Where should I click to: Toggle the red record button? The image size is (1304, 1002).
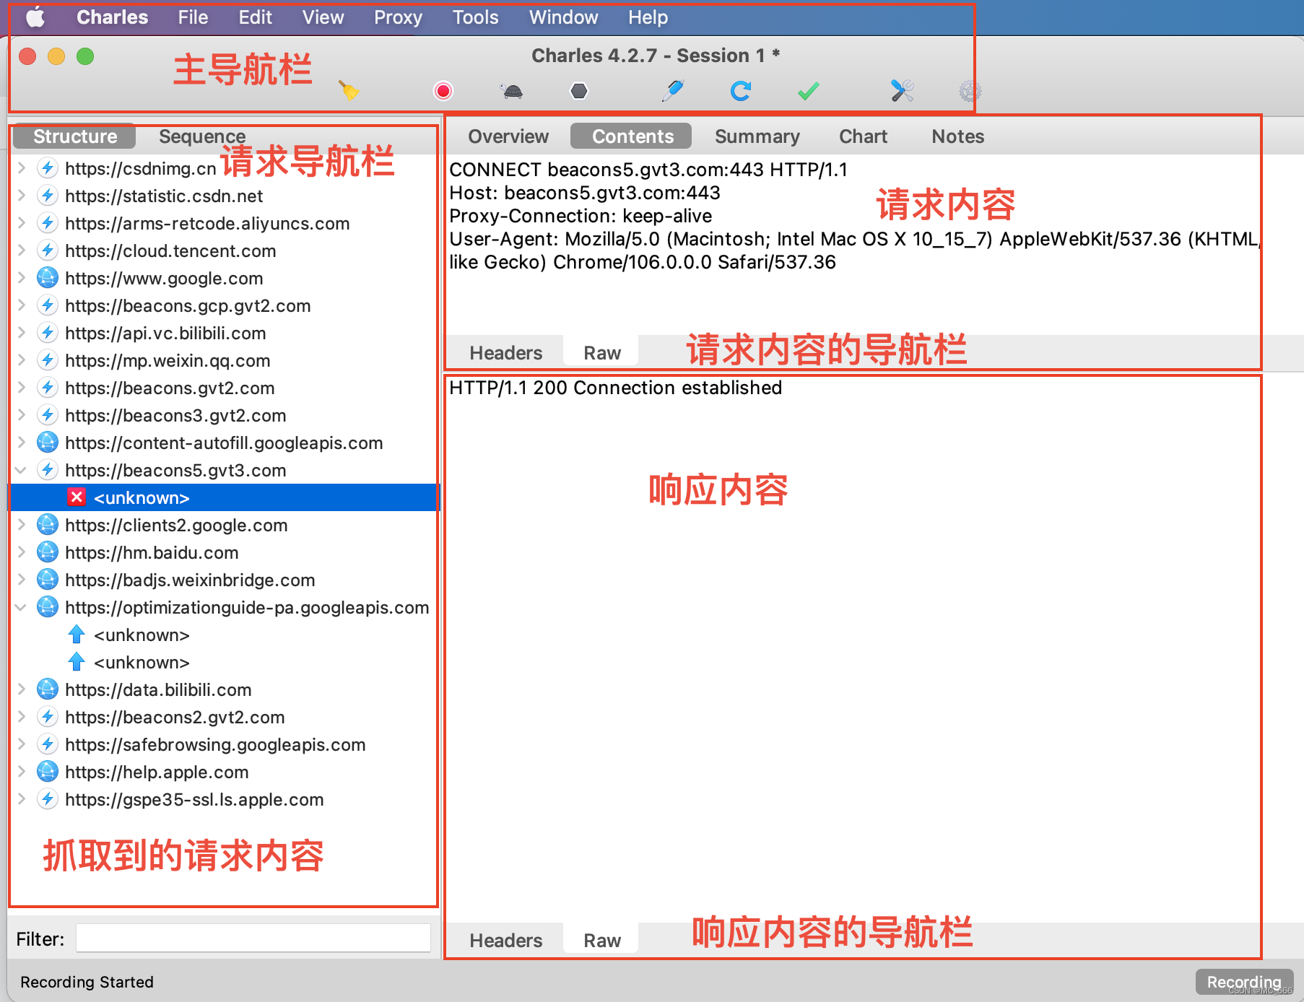pyautogui.click(x=443, y=91)
